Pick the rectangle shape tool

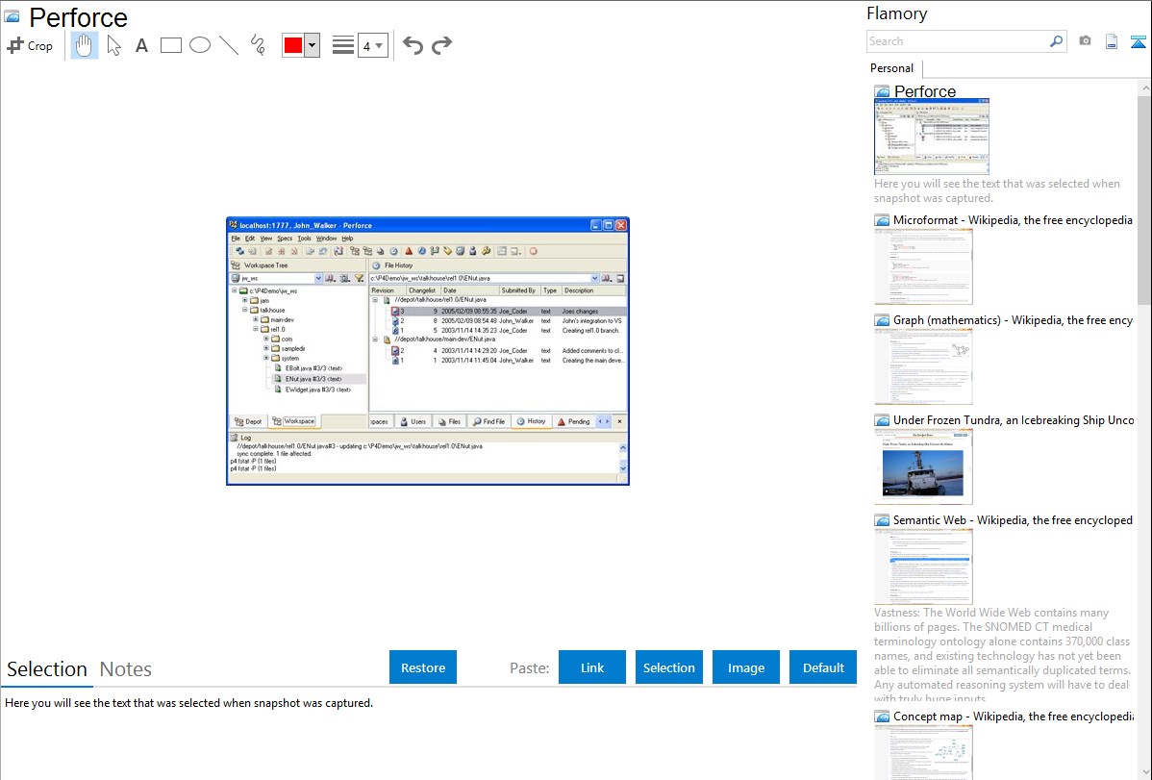click(x=170, y=45)
